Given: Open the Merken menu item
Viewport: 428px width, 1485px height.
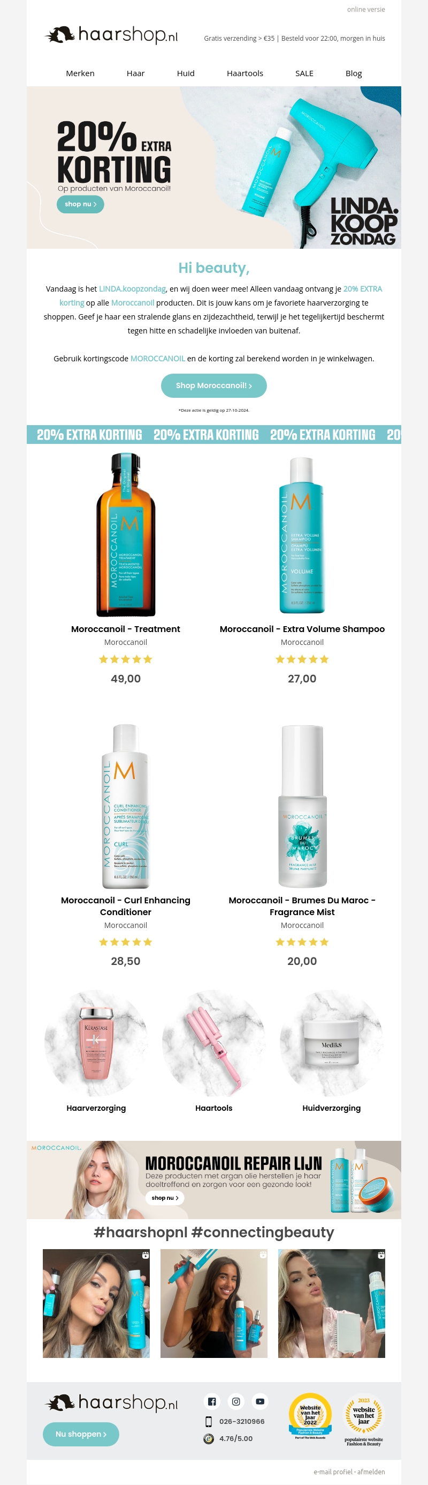Looking at the screenshot, I should (80, 73).
